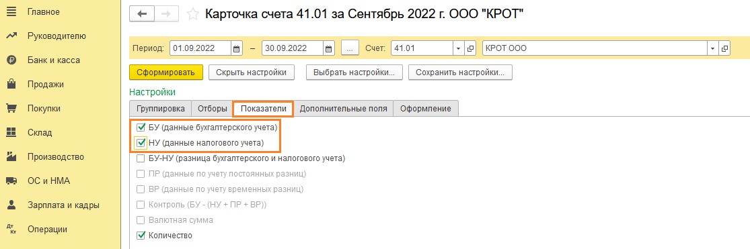Open the Банк и касса section icon
Viewport: 750px width, 249px height.
11,60
